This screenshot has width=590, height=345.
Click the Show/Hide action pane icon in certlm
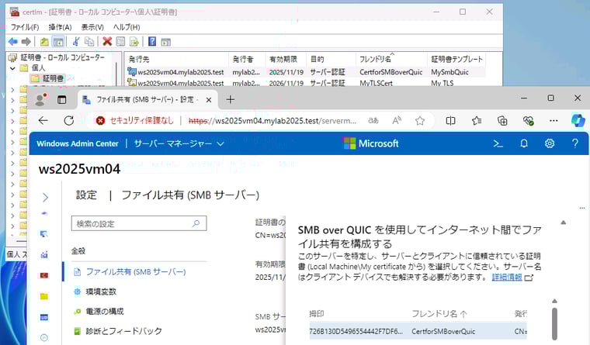click(x=165, y=42)
